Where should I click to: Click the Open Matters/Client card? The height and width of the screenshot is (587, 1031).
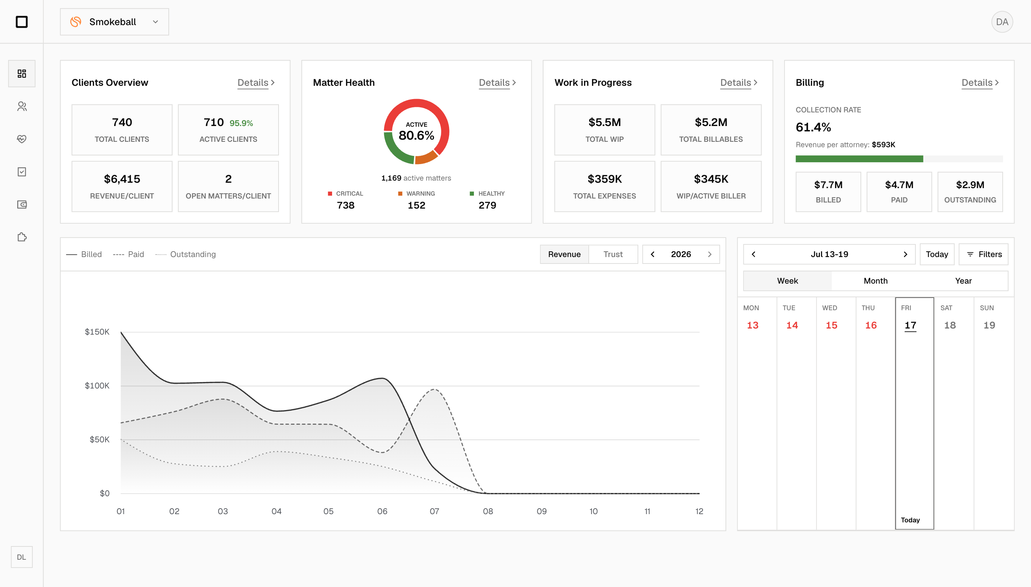tap(228, 186)
